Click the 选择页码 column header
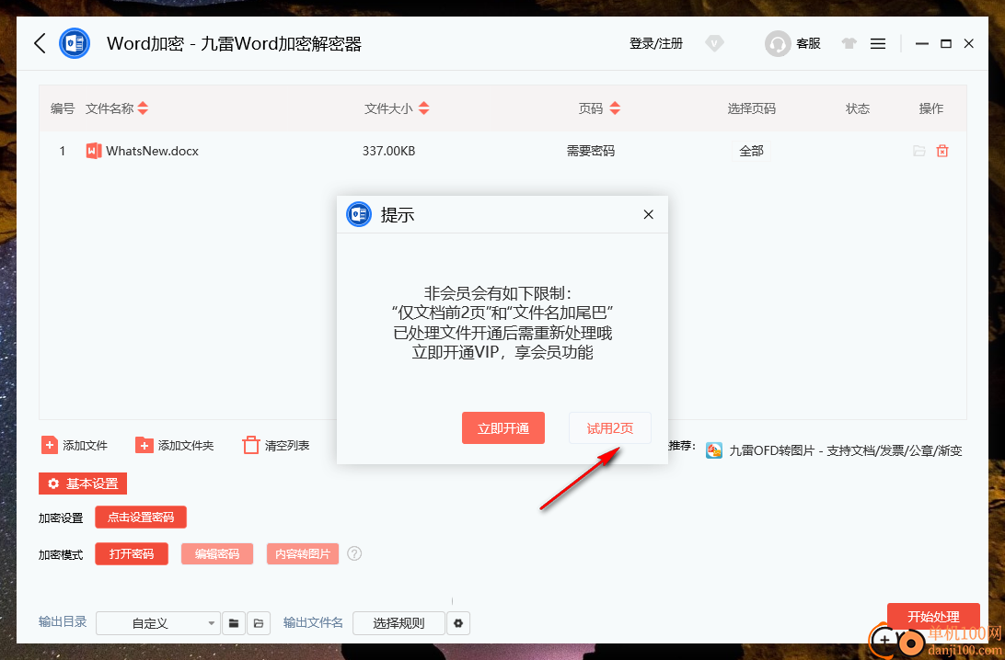 pyautogui.click(x=751, y=108)
